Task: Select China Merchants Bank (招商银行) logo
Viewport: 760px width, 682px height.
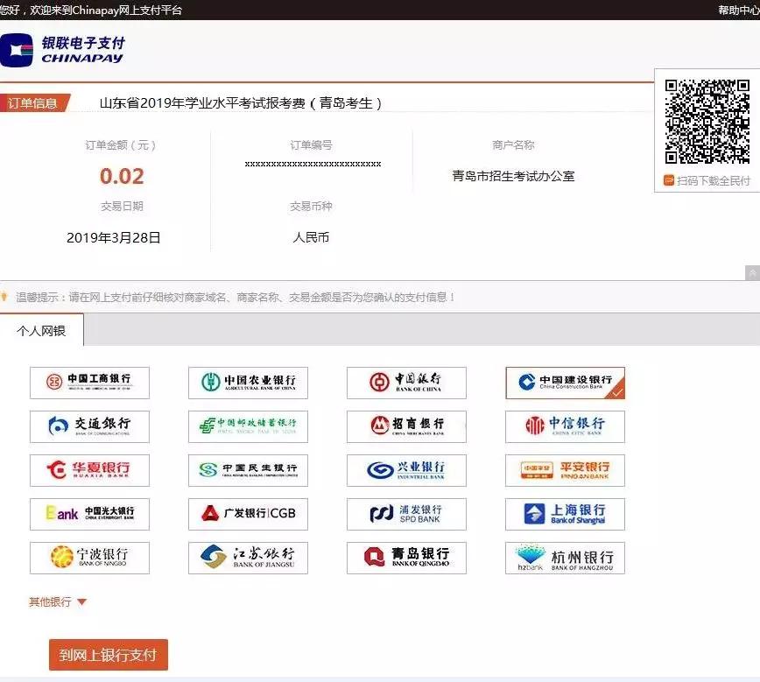Action: click(406, 426)
